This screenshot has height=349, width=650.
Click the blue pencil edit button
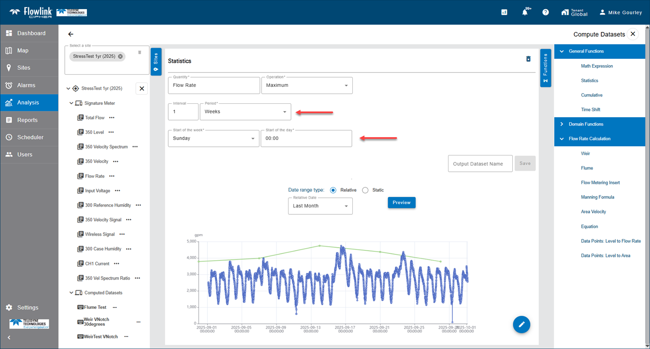click(521, 324)
